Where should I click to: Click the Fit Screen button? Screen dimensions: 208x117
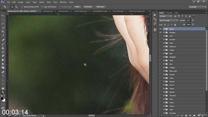pyautogui.click(x=88, y=7)
